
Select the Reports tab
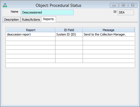click(49, 19)
